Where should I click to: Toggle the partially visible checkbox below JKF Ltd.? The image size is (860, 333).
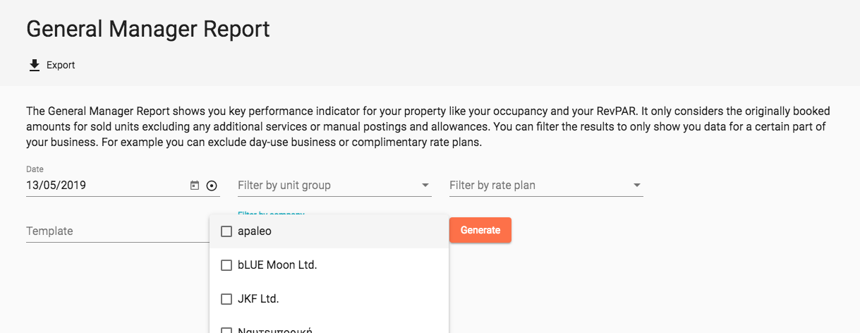pyautogui.click(x=226, y=330)
